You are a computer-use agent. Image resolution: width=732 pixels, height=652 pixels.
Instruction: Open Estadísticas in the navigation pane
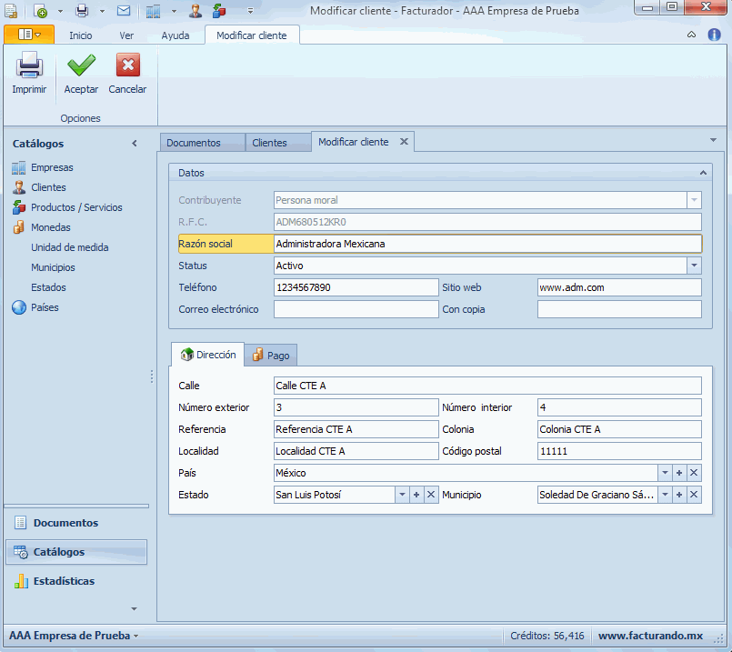click(x=64, y=581)
